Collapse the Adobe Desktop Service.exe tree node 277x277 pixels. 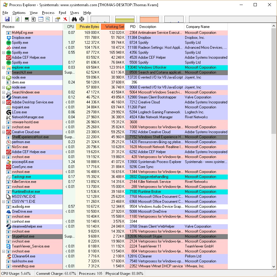click(x=3, y=102)
